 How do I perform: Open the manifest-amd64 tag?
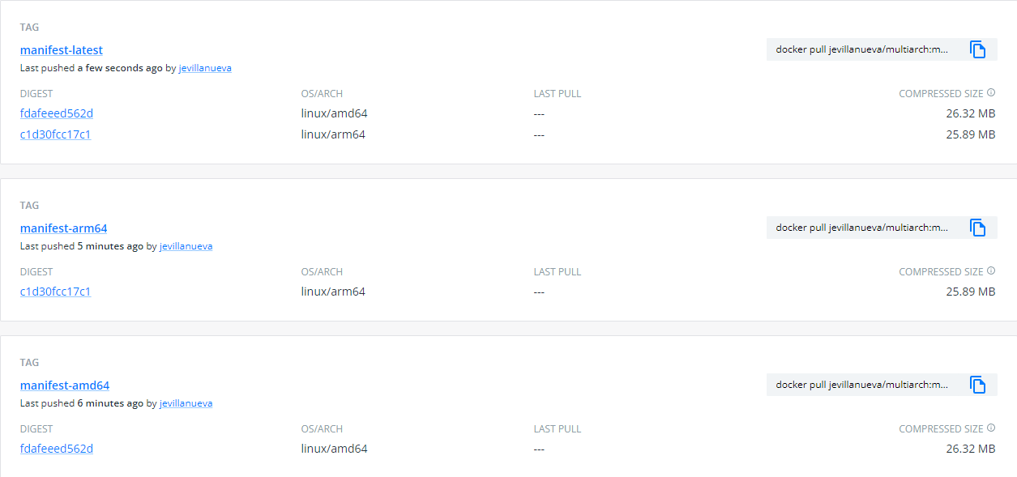coord(64,385)
